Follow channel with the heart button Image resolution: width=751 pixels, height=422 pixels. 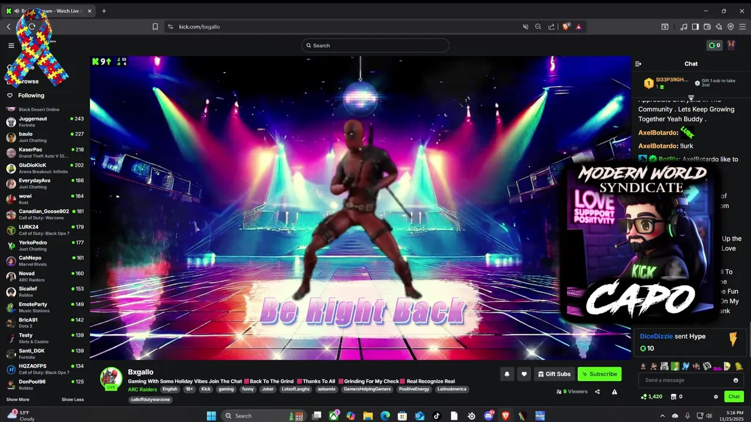(x=525, y=374)
